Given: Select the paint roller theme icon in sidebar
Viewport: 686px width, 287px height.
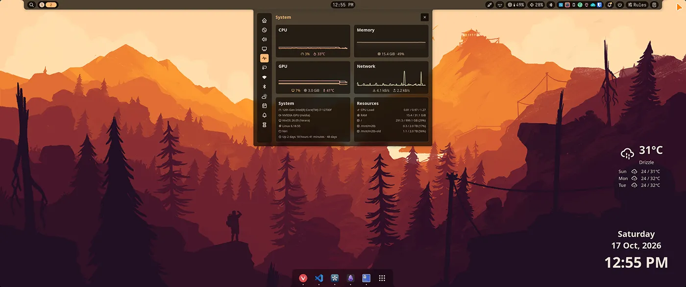Looking at the screenshot, I should 264,68.
